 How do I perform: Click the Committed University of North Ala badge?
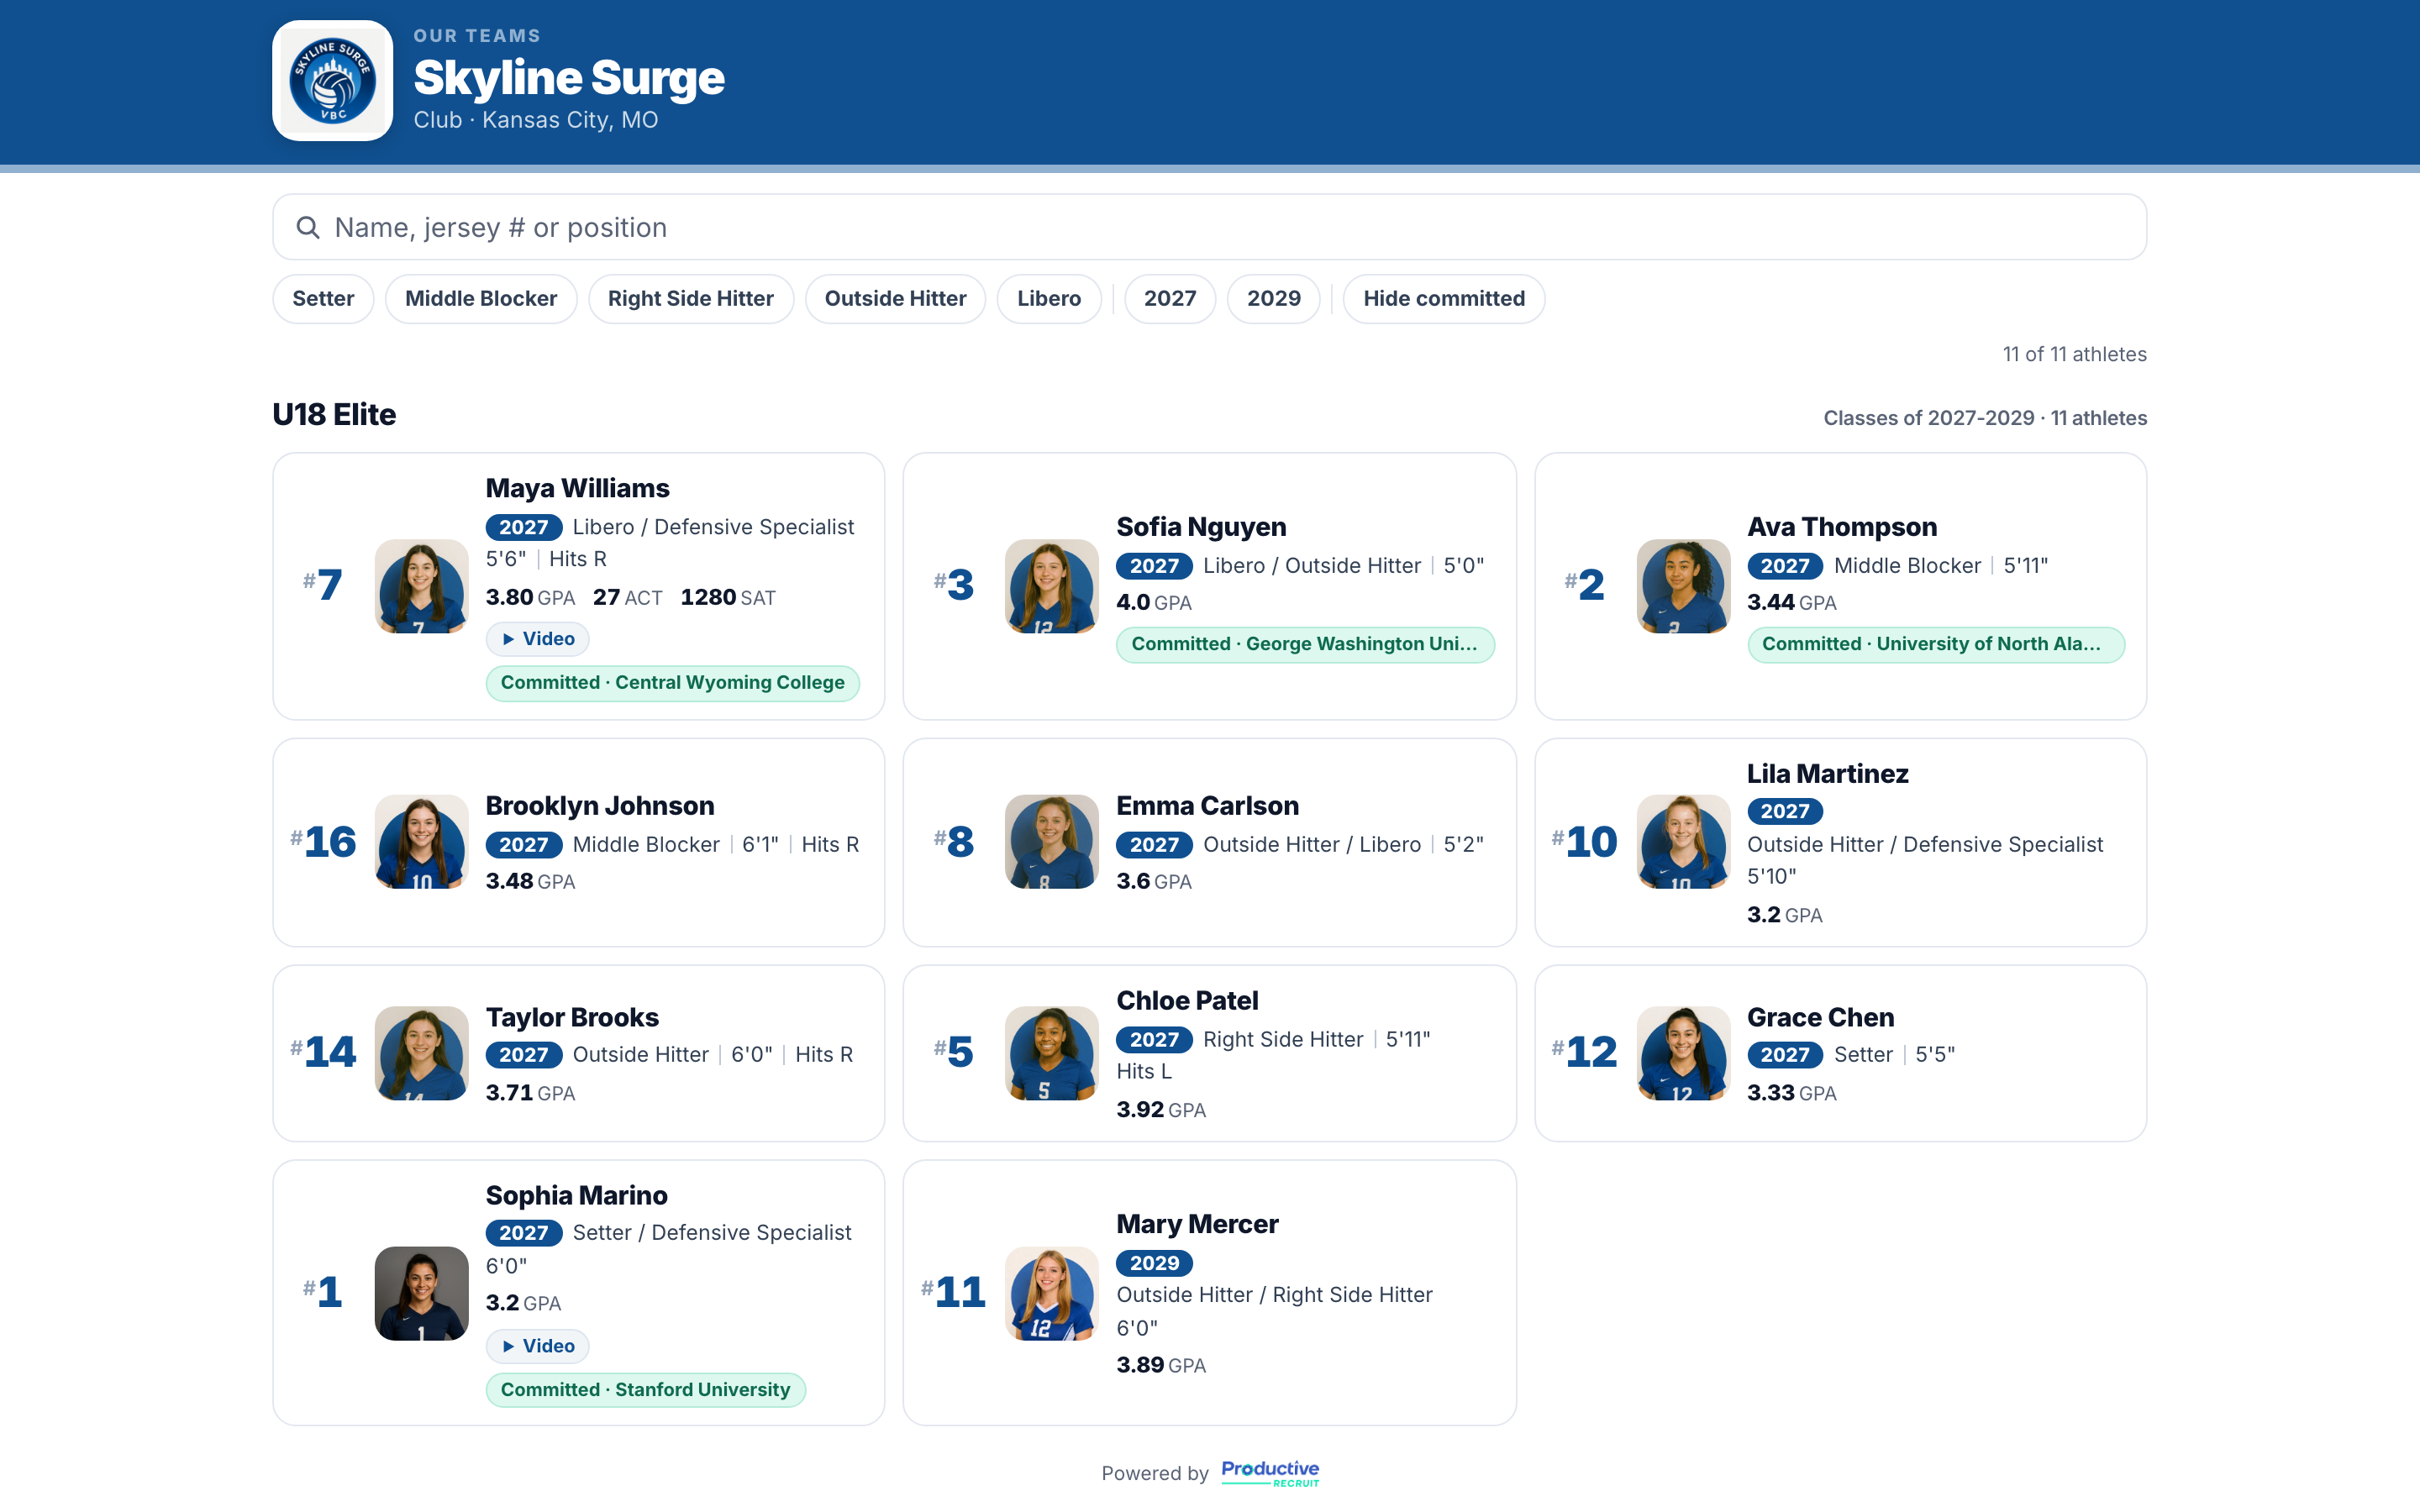click(1936, 644)
